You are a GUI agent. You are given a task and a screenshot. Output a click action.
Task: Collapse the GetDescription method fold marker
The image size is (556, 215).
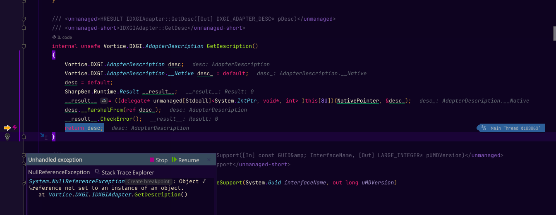24,46
